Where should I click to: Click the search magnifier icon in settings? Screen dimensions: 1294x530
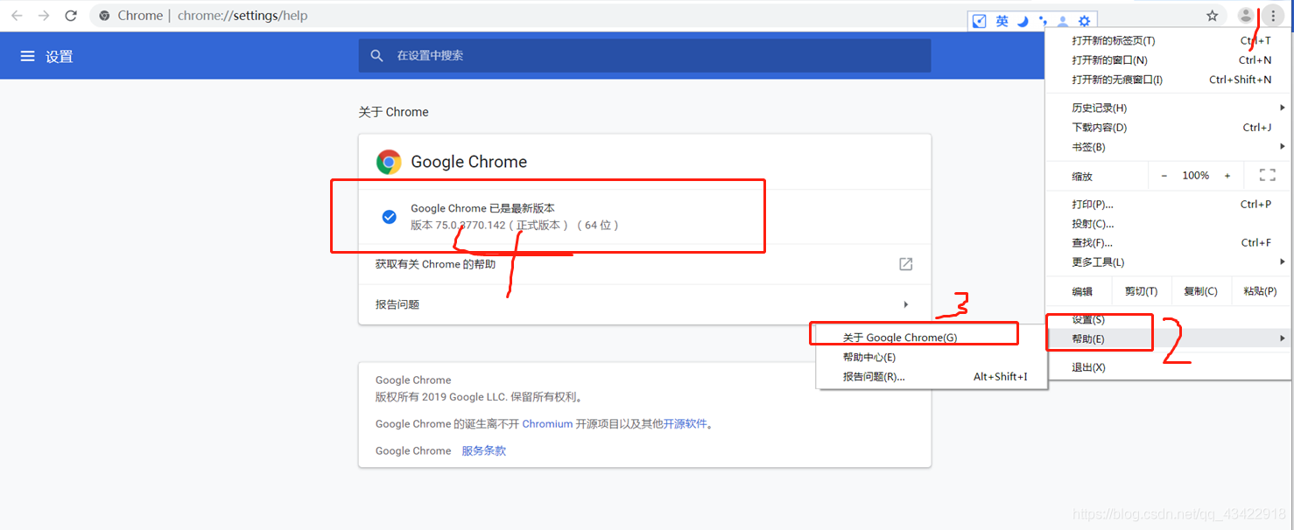[377, 55]
